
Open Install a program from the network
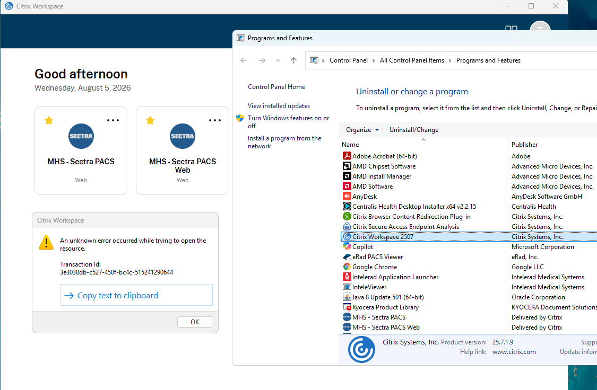point(284,142)
